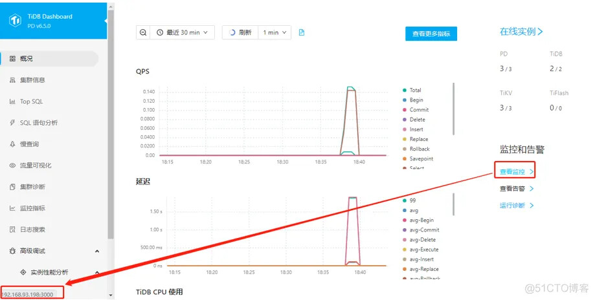
Task: Click the avg-Execute legend entry
Action: tap(420, 250)
